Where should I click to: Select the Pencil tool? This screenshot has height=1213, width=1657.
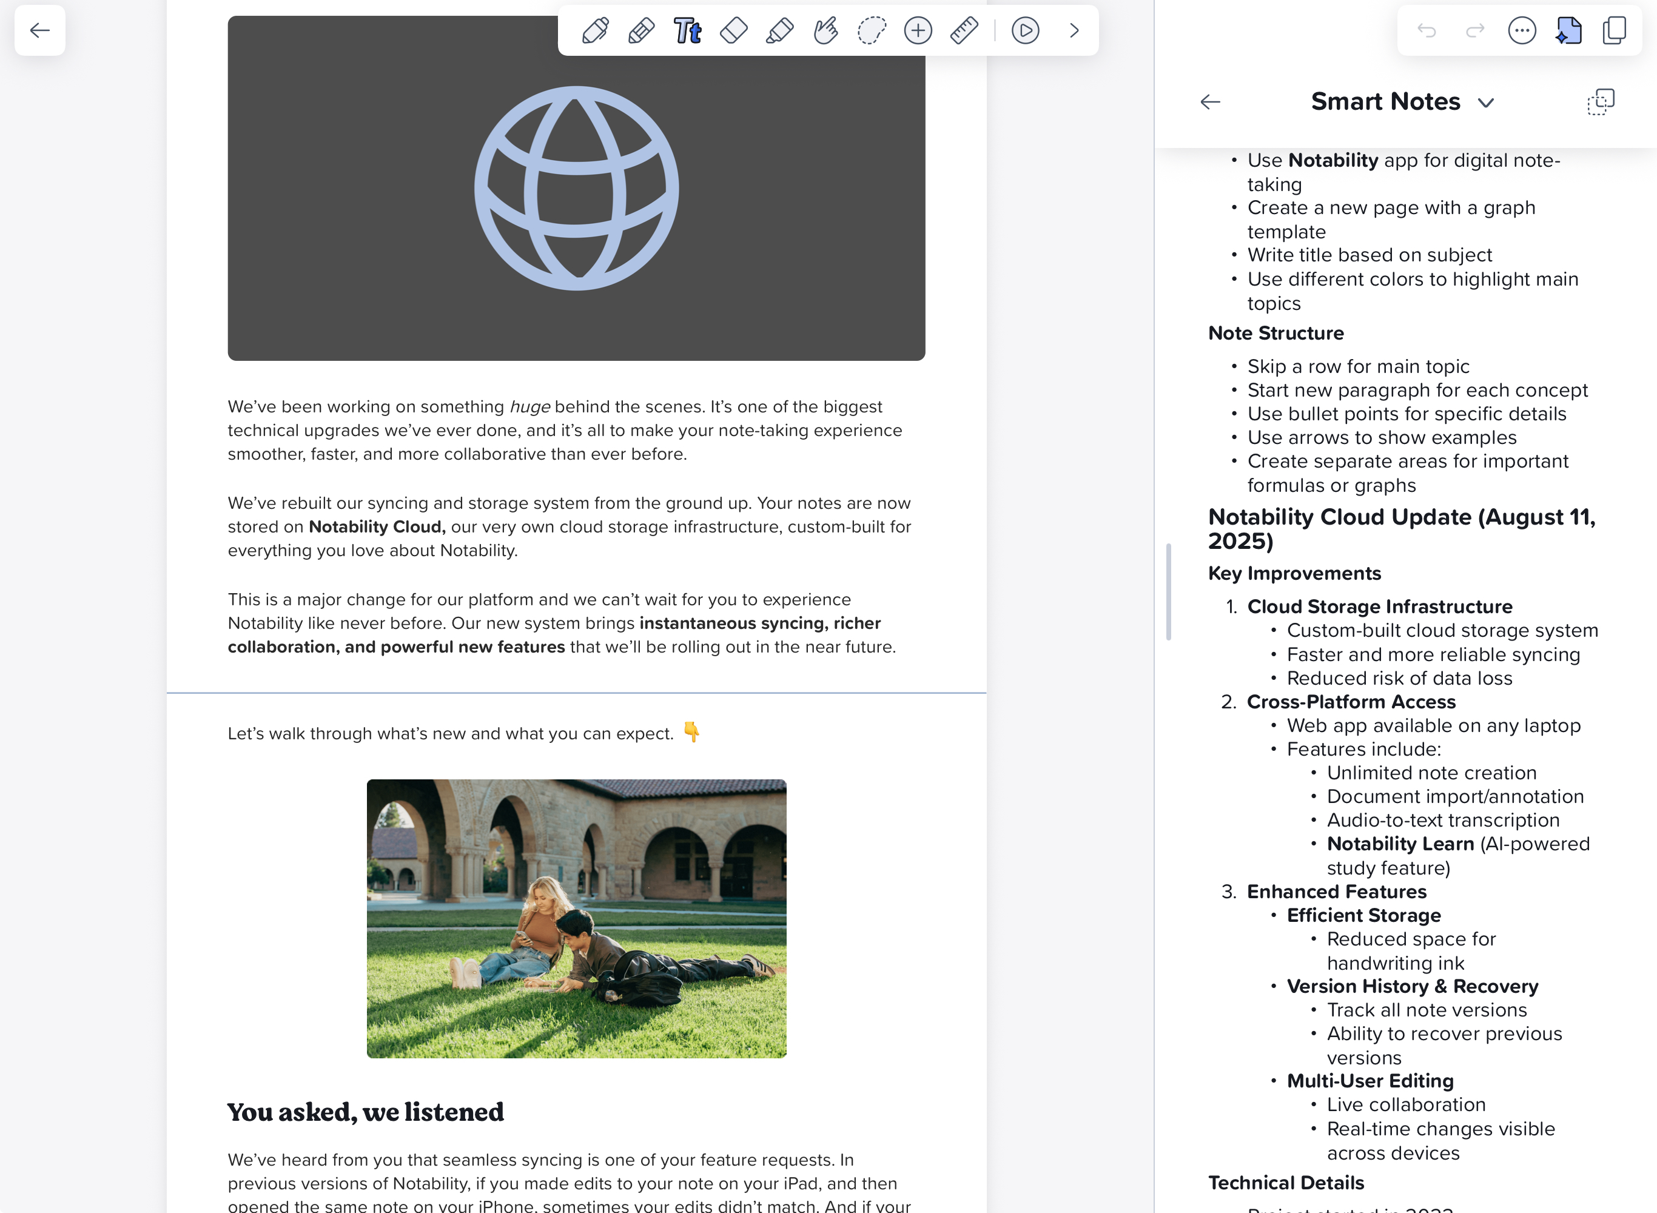(641, 31)
